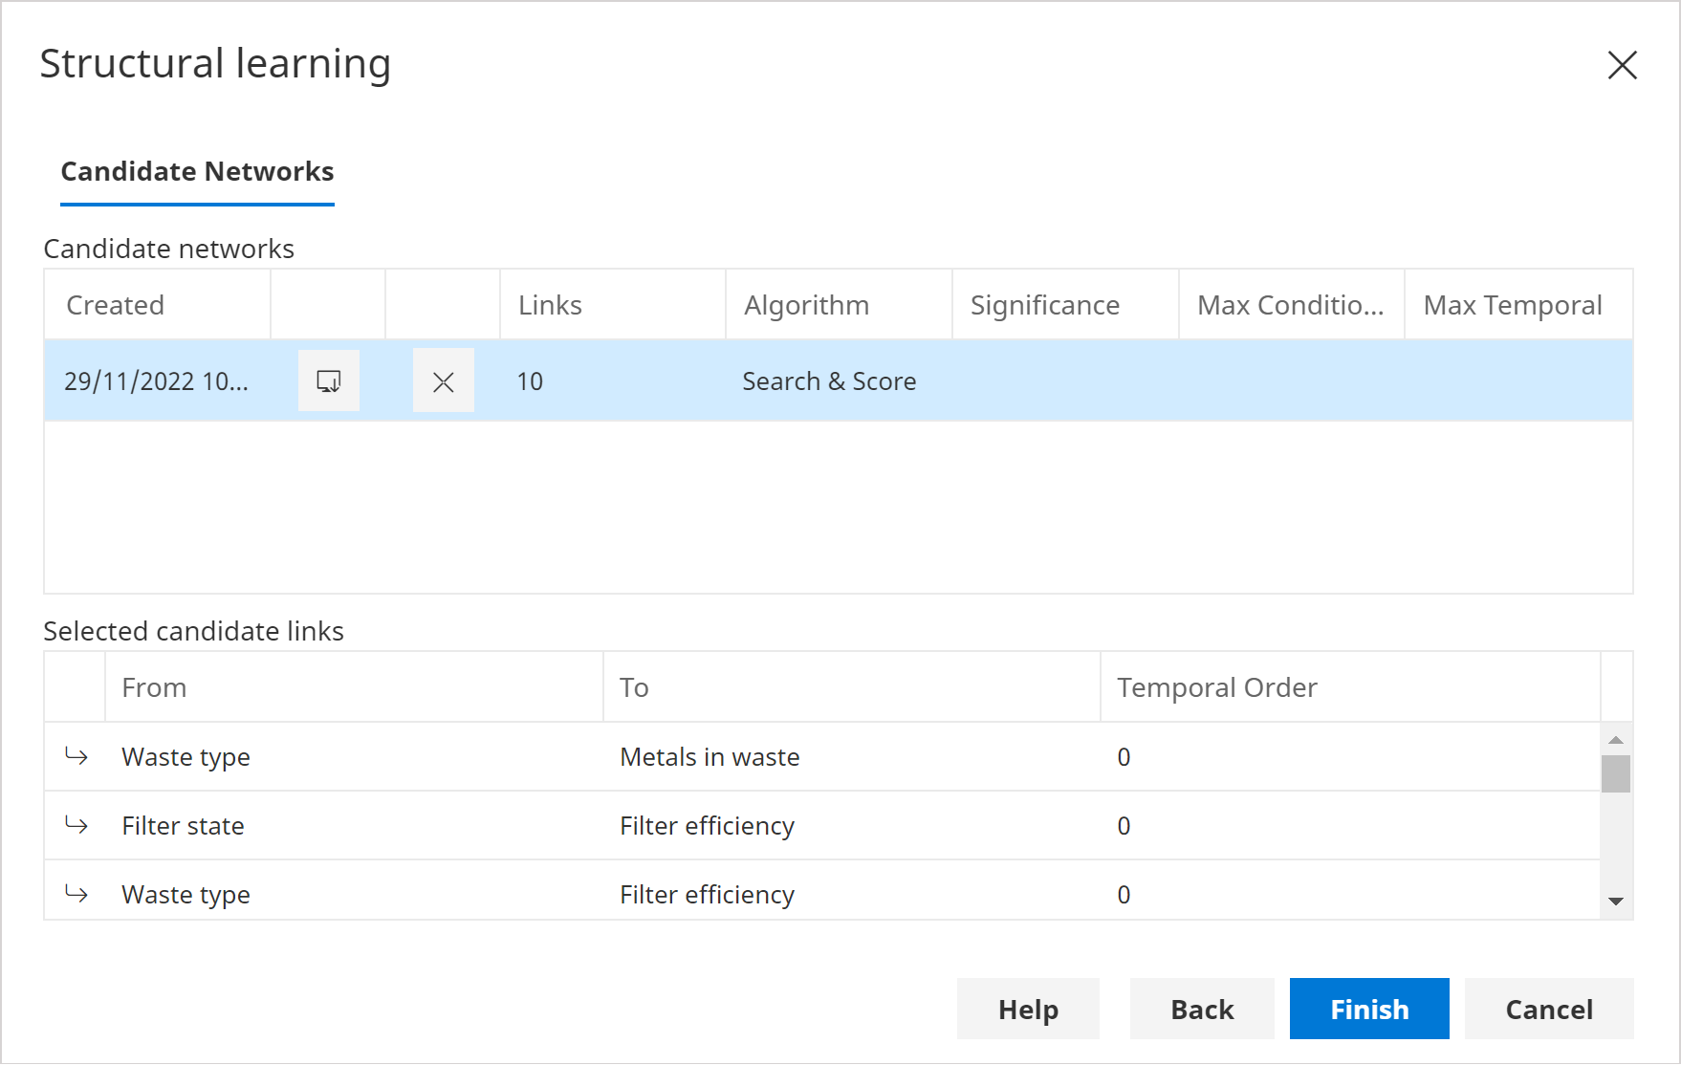Click link arrow icon beside last Waste type row
Viewport: 1681px width, 1065px height.
(76, 894)
